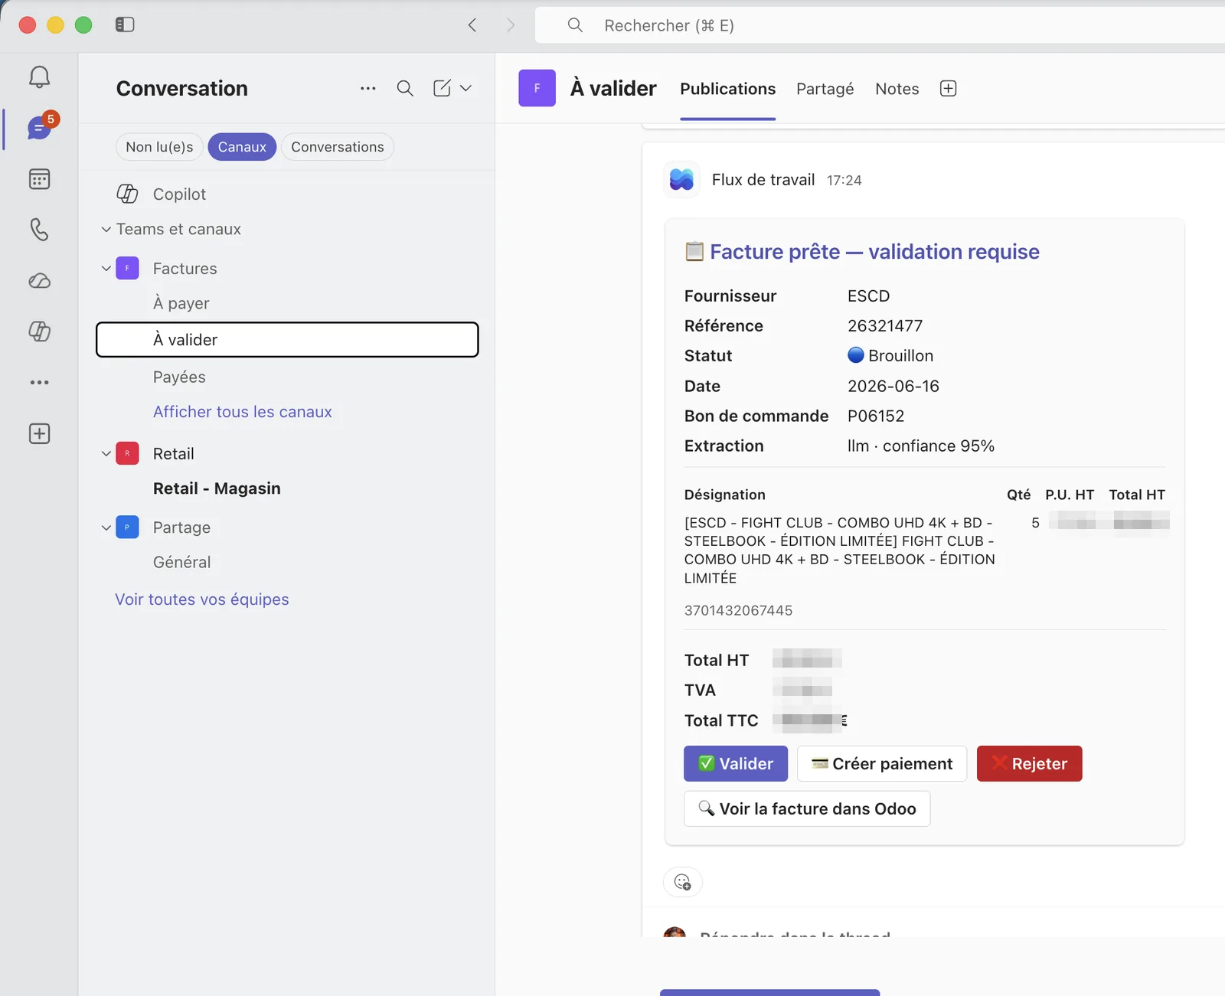This screenshot has width=1225, height=996.
Task: Click the Retail team name
Action: tap(173, 453)
